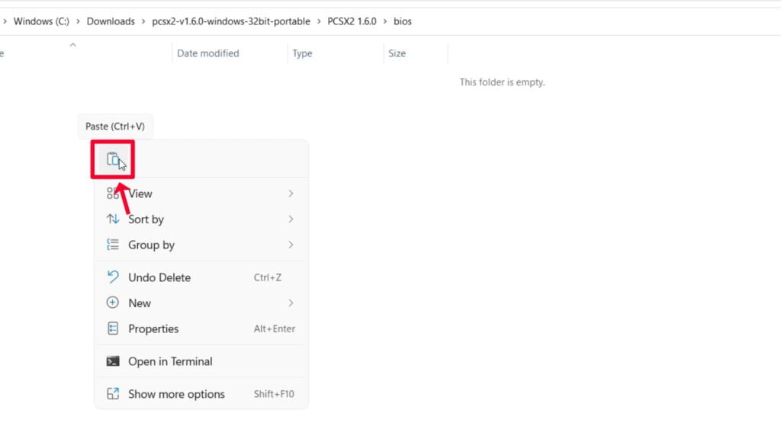Sort by the Date modified column header
The image size is (781, 439).
[x=208, y=53]
